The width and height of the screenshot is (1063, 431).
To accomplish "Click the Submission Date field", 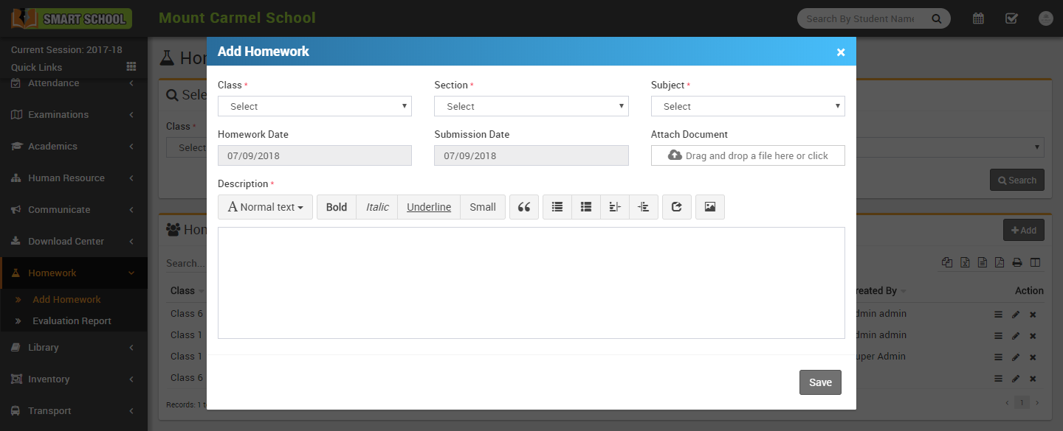I will click(531, 155).
